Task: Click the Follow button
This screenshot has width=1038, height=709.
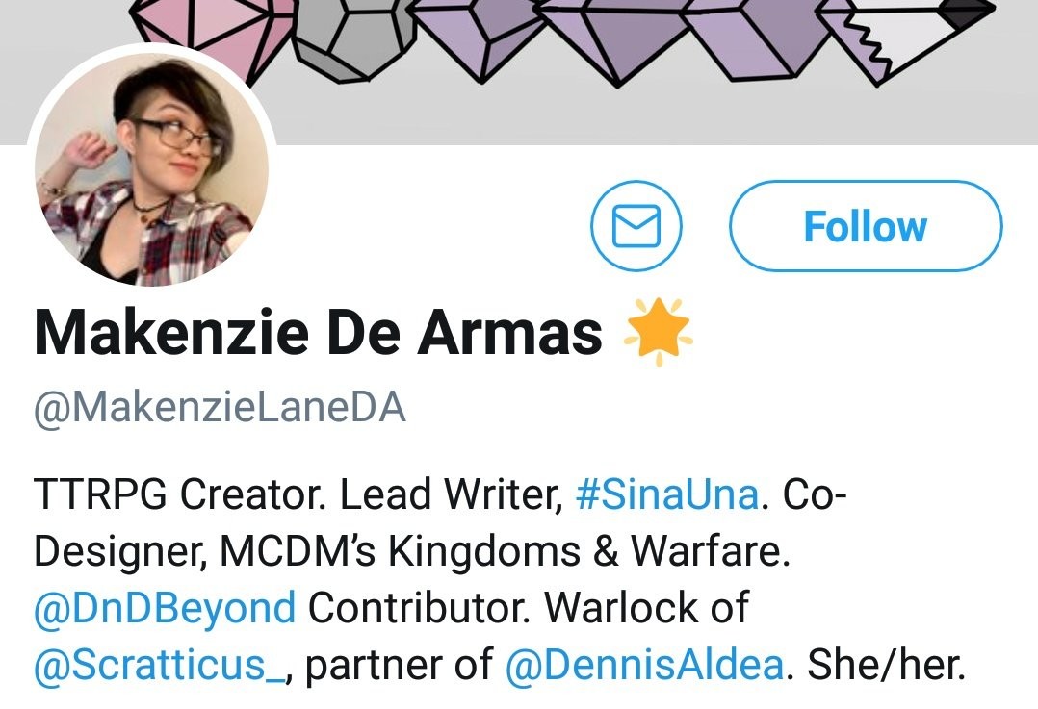Action: [x=865, y=227]
